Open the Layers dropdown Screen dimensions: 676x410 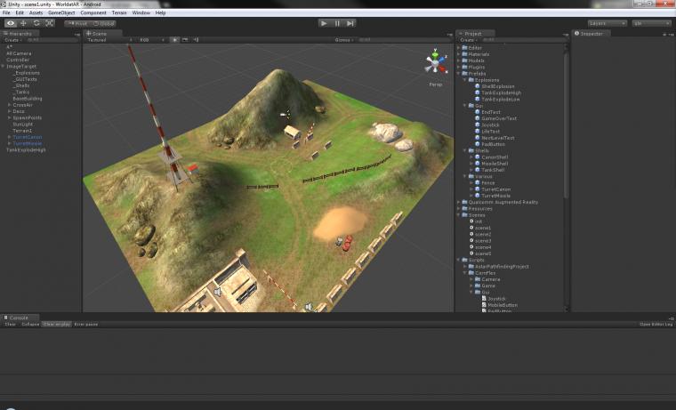(607, 23)
